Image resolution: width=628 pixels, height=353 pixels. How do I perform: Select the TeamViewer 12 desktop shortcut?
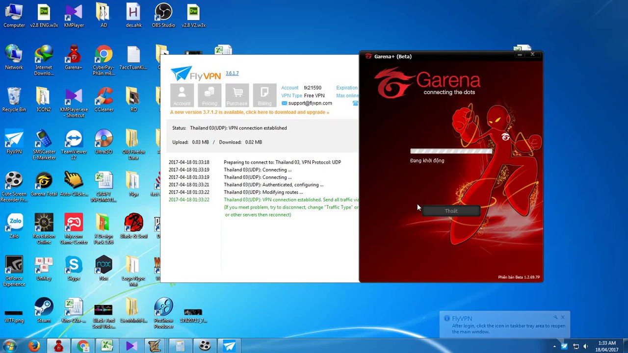tap(74, 145)
